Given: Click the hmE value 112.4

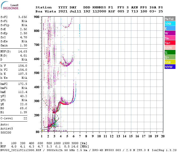Looking at the screenshot, I should pyautogui.click(x=23, y=92).
